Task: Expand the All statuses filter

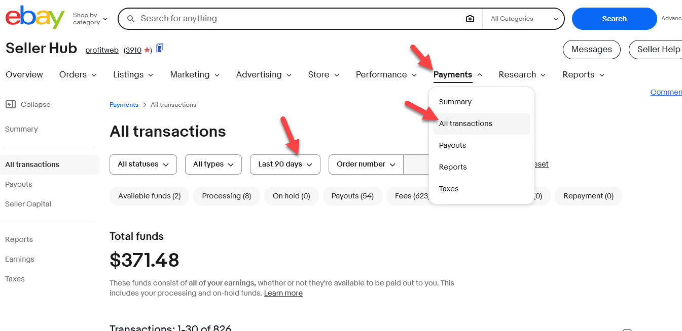Action: point(143,164)
